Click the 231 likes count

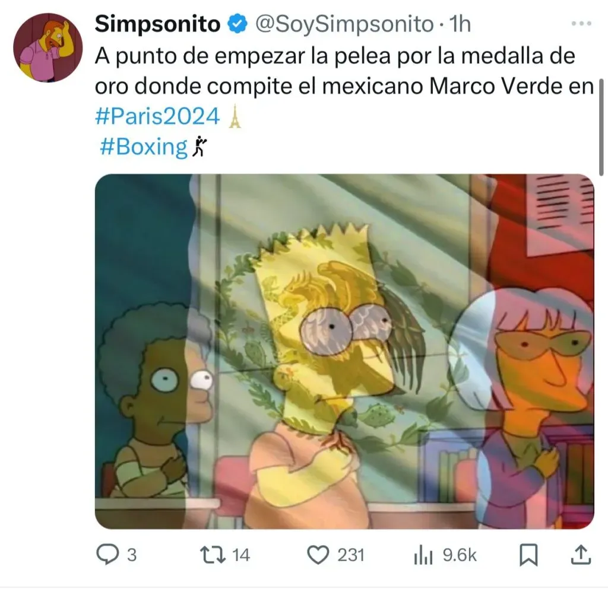[351, 555]
